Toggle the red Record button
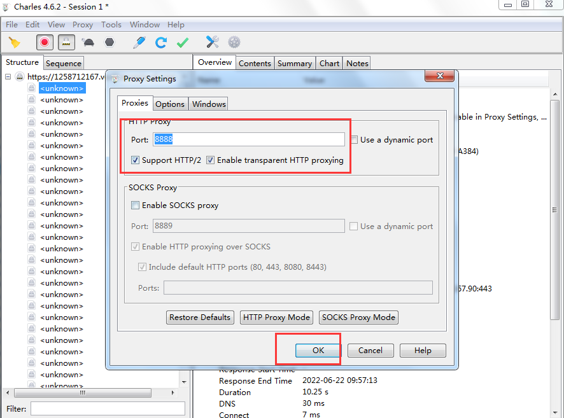Image resolution: width=564 pixels, height=418 pixels. [x=45, y=43]
